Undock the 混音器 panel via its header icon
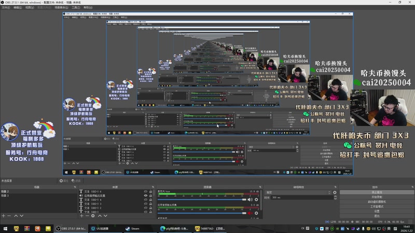Screen dimensions: 415x233 pos(260,187)
